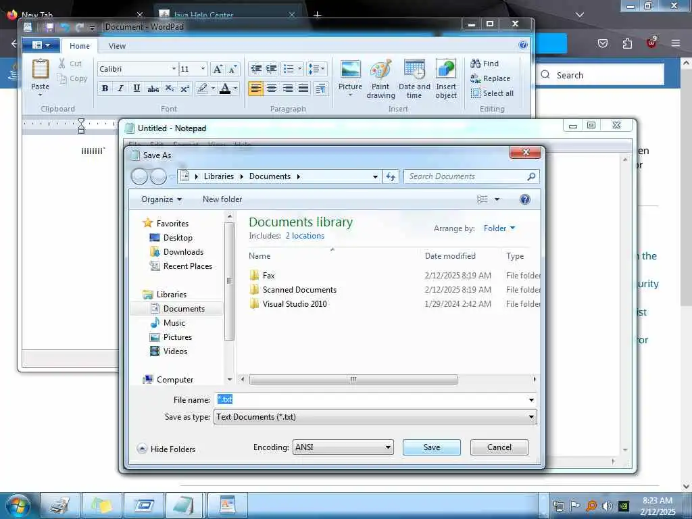Open line spacing options in WordPad
692x519 pixels.
pos(316,69)
